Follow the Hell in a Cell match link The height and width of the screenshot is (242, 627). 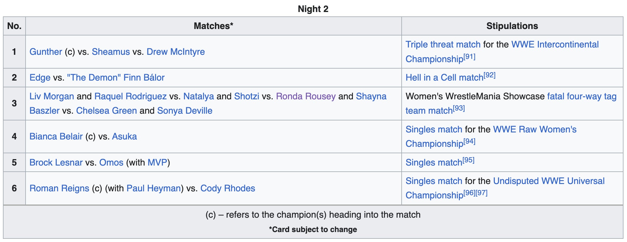(x=444, y=78)
